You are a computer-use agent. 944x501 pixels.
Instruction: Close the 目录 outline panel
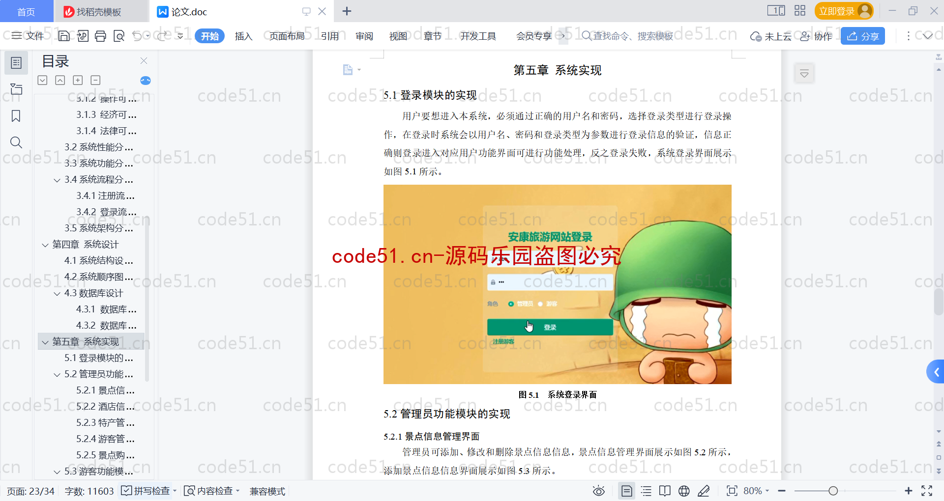pyautogui.click(x=144, y=61)
